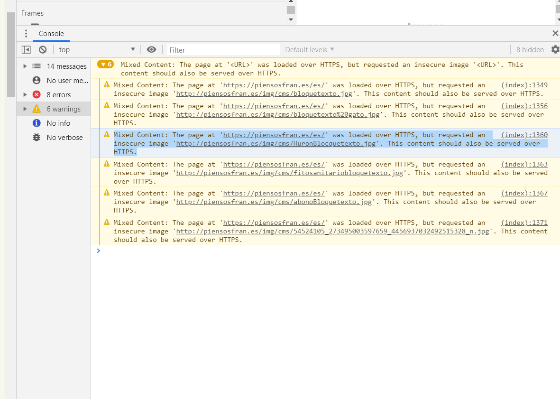Open the top context dropdown
560x399 pixels.
(97, 50)
